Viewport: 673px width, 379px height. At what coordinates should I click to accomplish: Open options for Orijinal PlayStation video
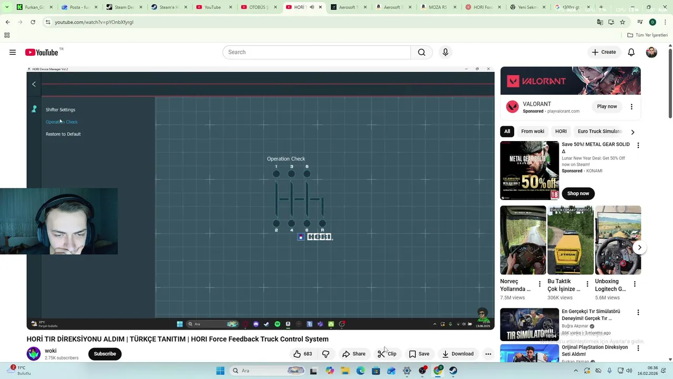(638, 348)
